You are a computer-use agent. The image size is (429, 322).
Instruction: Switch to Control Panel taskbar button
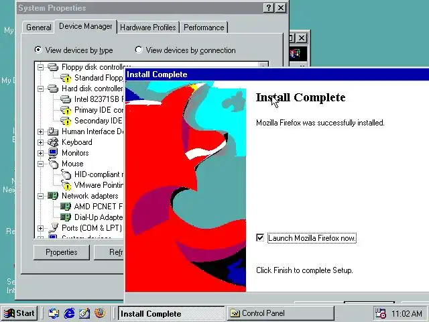pos(281,313)
